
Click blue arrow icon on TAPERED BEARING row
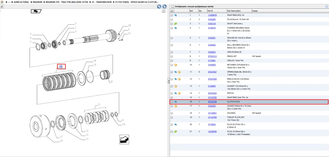point(175,28)
